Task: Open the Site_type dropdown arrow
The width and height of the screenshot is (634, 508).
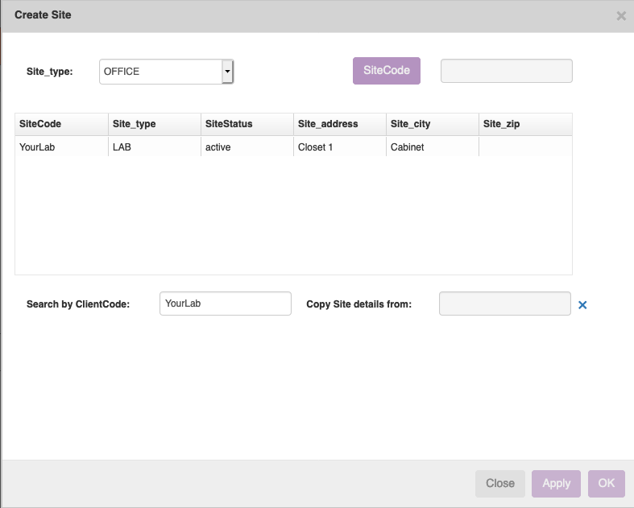Action: tap(227, 72)
